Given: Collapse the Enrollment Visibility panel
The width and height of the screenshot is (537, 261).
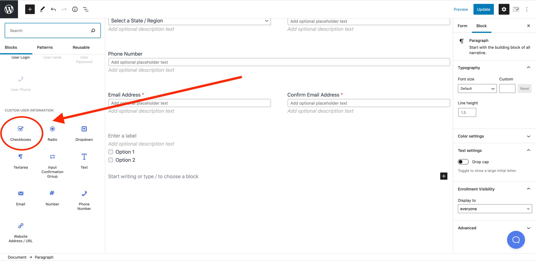Looking at the screenshot, I should tap(495, 189).
